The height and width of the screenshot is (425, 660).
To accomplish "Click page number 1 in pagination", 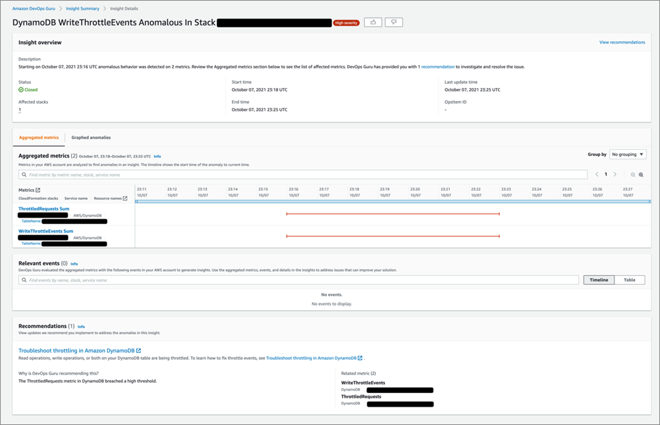I will tap(606, 174).
